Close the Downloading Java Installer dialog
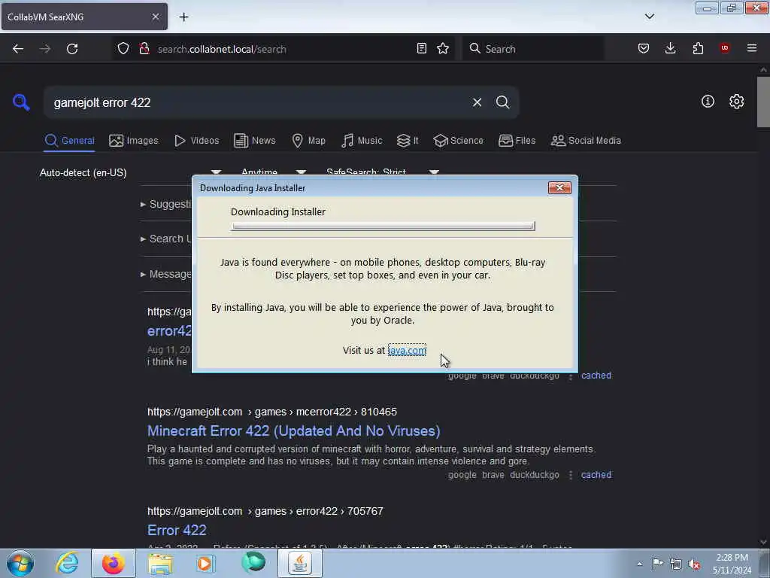 559,187
